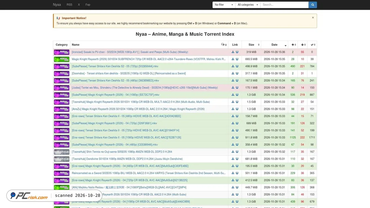Click gray category icon for Shin Tennis no Ouji-sama
Viewport: 370px width, 208px height.
click(x=62, y=152)
